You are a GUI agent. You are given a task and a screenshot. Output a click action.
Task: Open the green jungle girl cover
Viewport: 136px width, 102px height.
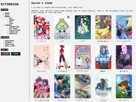[124, 86]
